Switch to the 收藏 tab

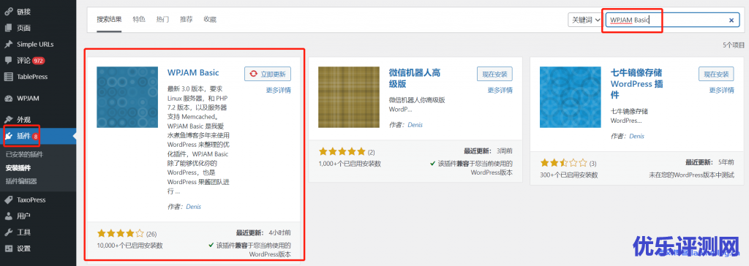(210, 20)
